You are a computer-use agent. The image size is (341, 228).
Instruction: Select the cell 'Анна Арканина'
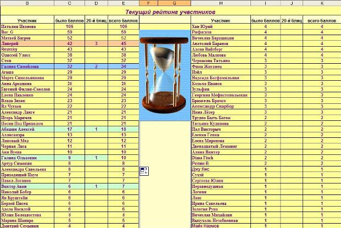click(27, 84)
